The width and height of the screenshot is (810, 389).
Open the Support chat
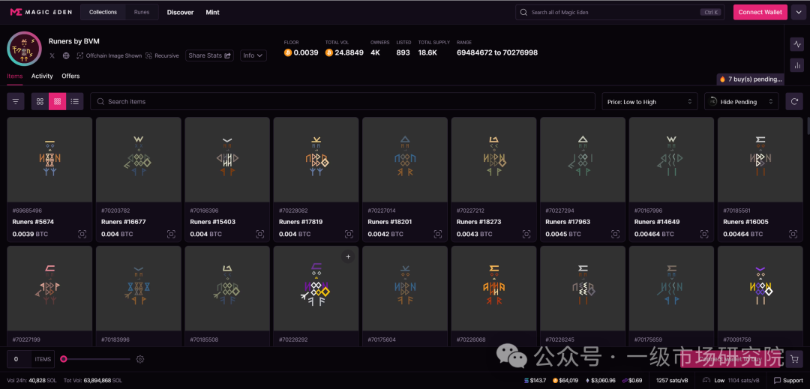pos(788,381)
